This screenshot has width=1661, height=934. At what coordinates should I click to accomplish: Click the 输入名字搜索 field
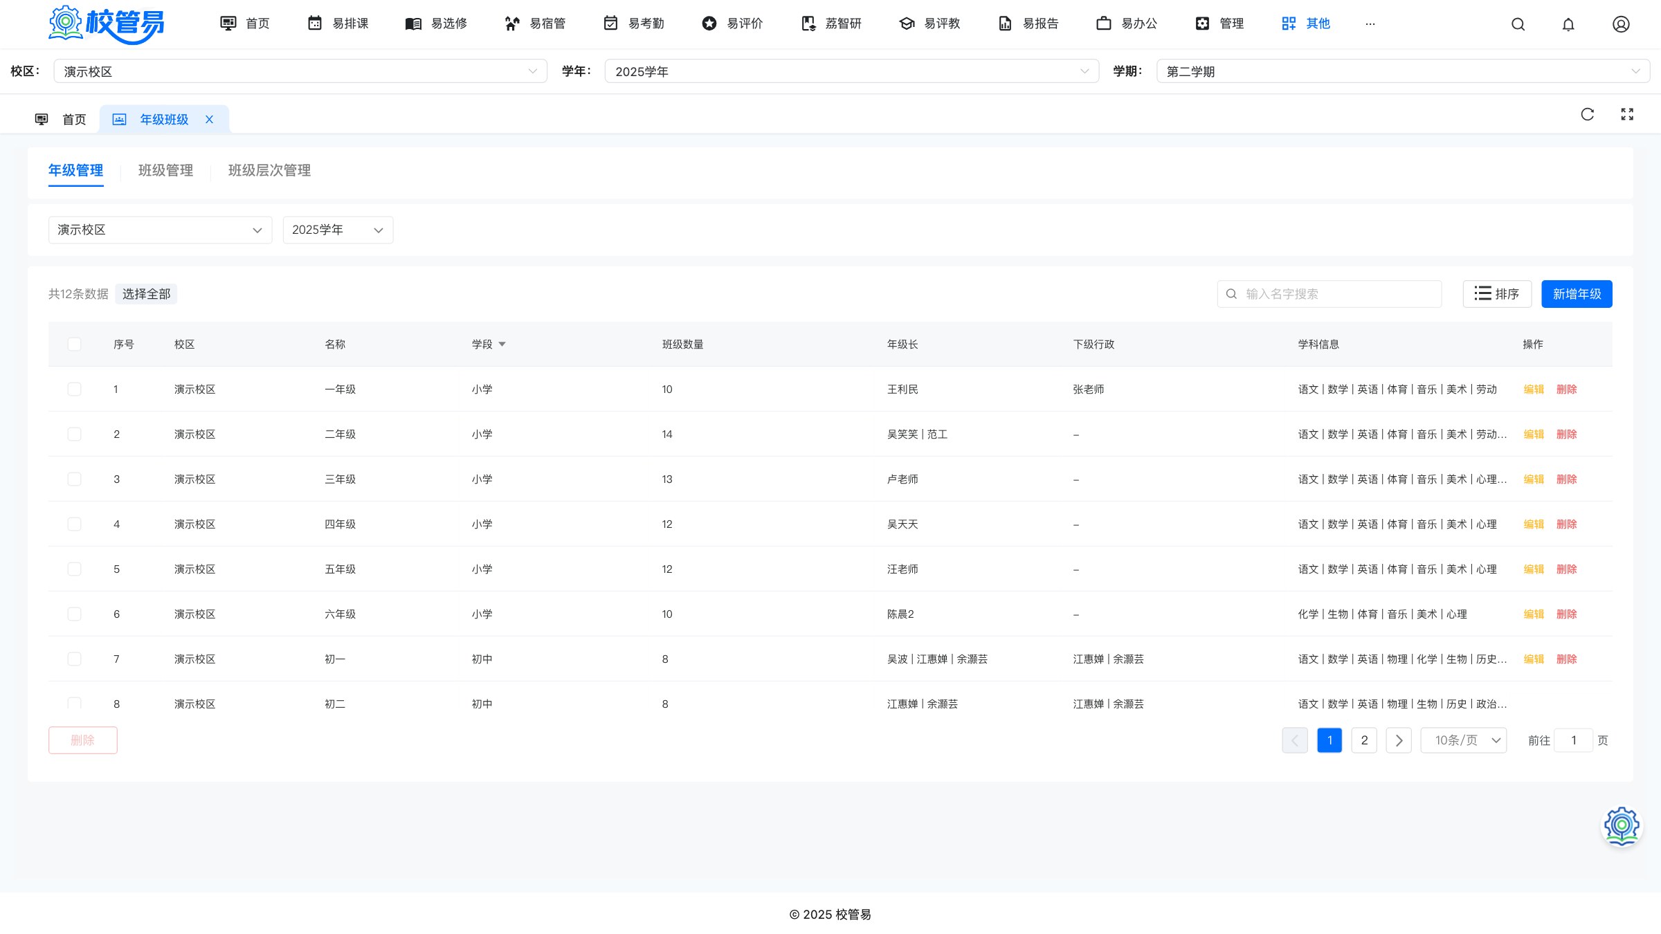tap(1329, 294)
